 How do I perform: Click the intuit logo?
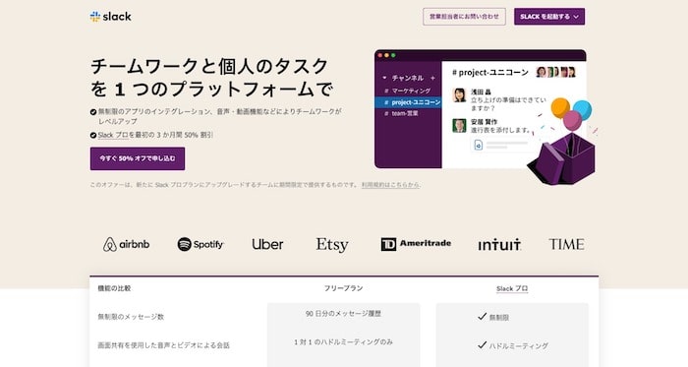click(x=499, y=245)
